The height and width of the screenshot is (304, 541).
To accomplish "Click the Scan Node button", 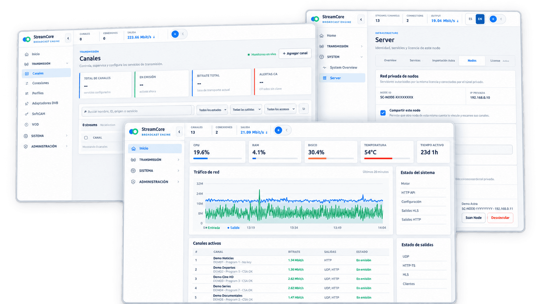I will pos(473,218).
